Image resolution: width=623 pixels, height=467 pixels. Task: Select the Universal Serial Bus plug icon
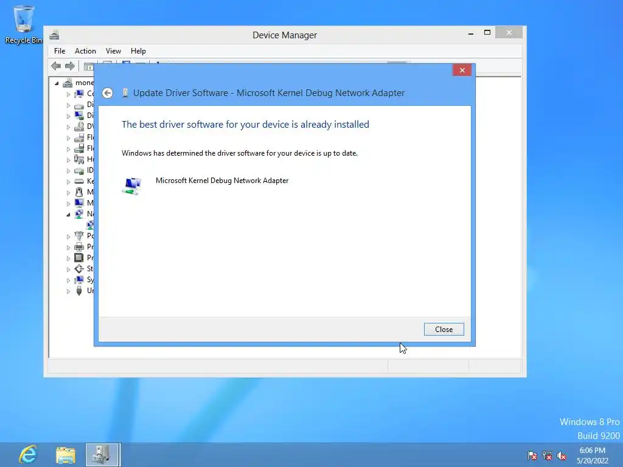tap(80, 291)
